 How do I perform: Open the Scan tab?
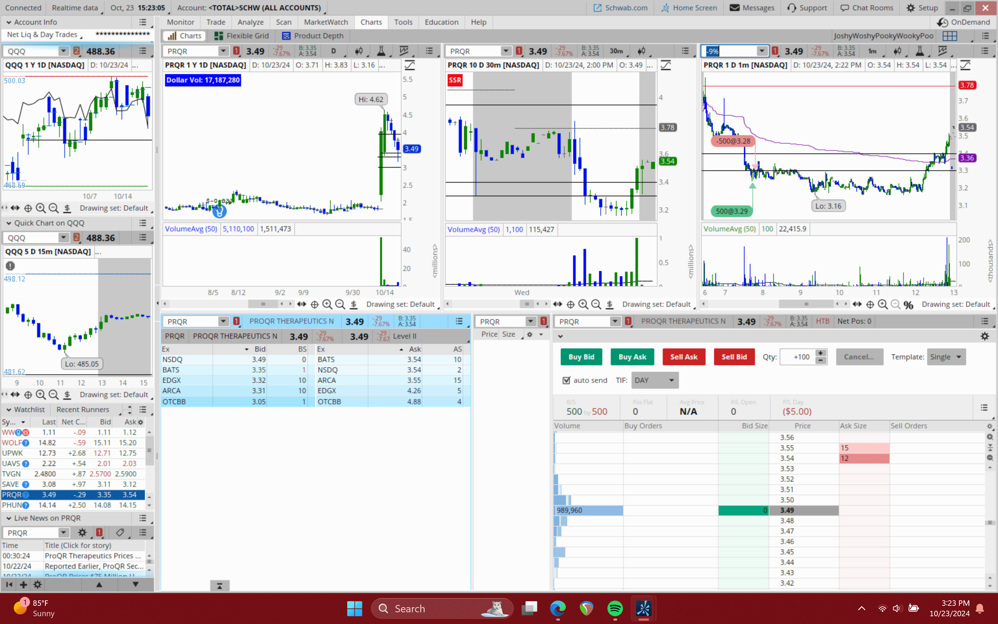[x=283, y=22]
